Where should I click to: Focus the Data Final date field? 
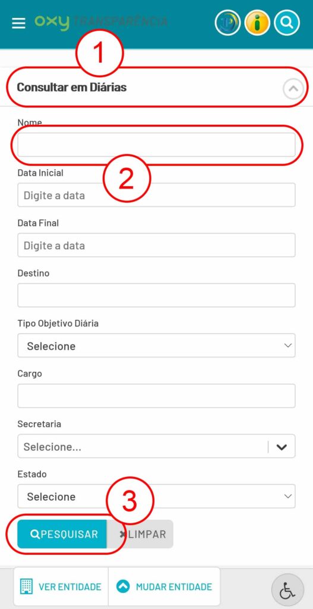156,245
